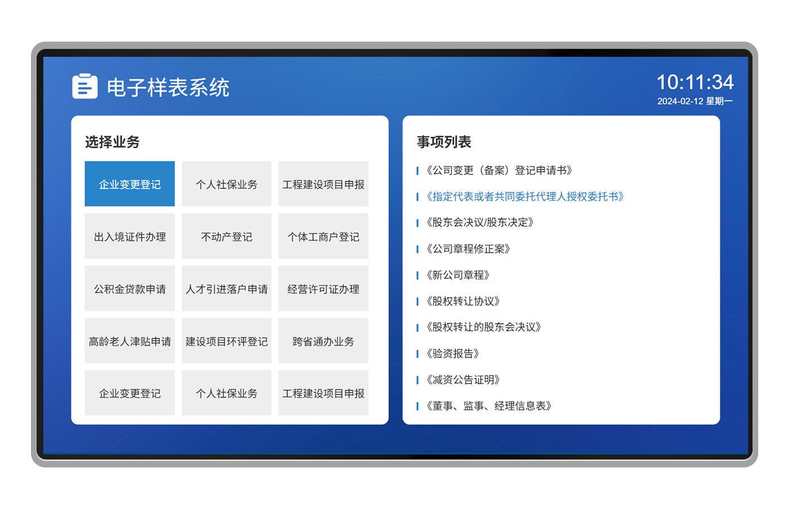View 《股东会决议/股东决定》 sample
The height and width of the screenshot is (522, 792).
click(x=480, y=222)
